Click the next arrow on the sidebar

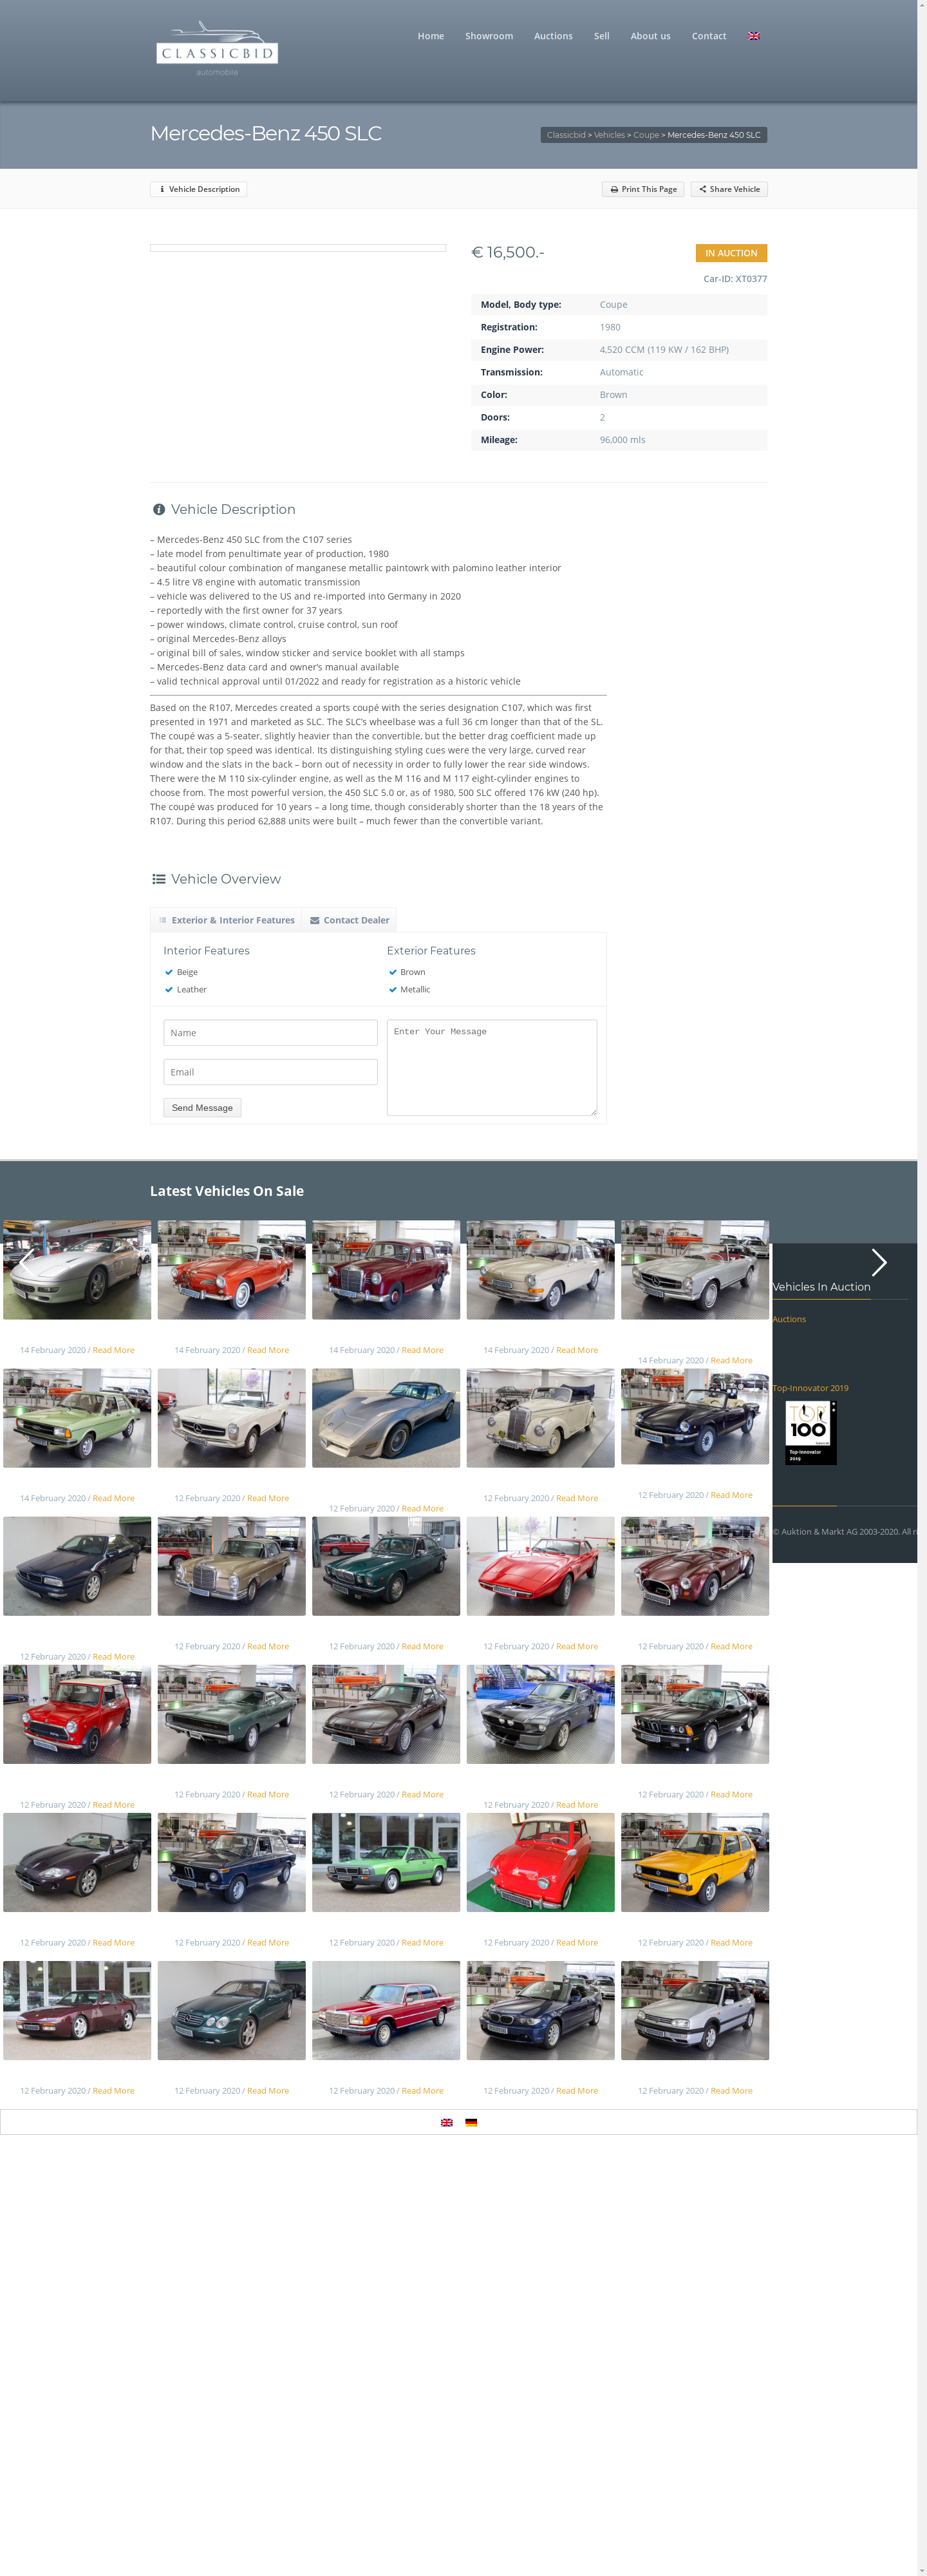click(x=879, y=1263)
